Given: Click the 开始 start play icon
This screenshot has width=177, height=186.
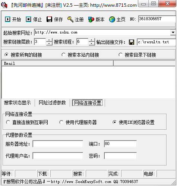Looking at the screenshot, I should click(x=7, y=19).
